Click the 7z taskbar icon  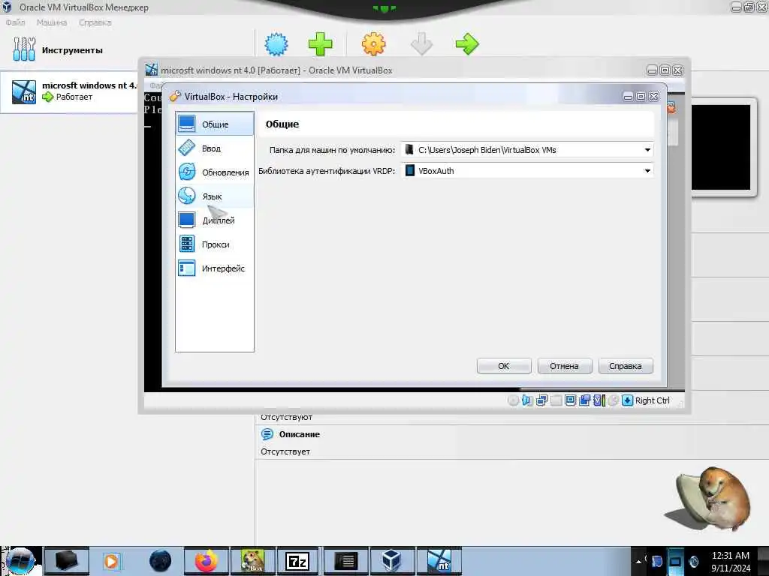pos(297,561)
